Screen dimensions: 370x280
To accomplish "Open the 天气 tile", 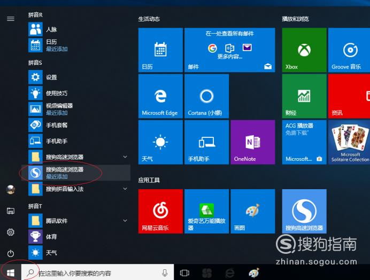I will point(160,142).
